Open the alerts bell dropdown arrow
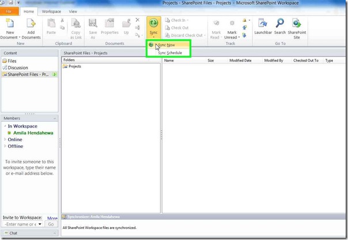 [249, 20]
